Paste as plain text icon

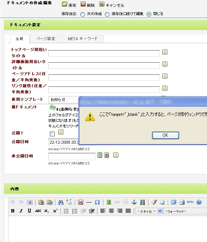tap(41, 202)
